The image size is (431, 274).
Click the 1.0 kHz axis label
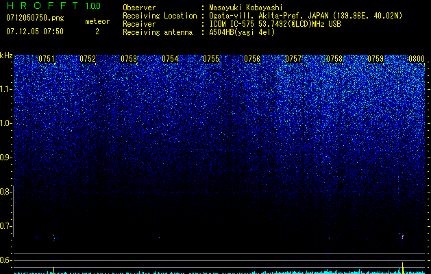(5, 123)
